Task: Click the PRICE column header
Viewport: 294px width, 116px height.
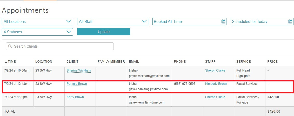Action: coord(272,62)
